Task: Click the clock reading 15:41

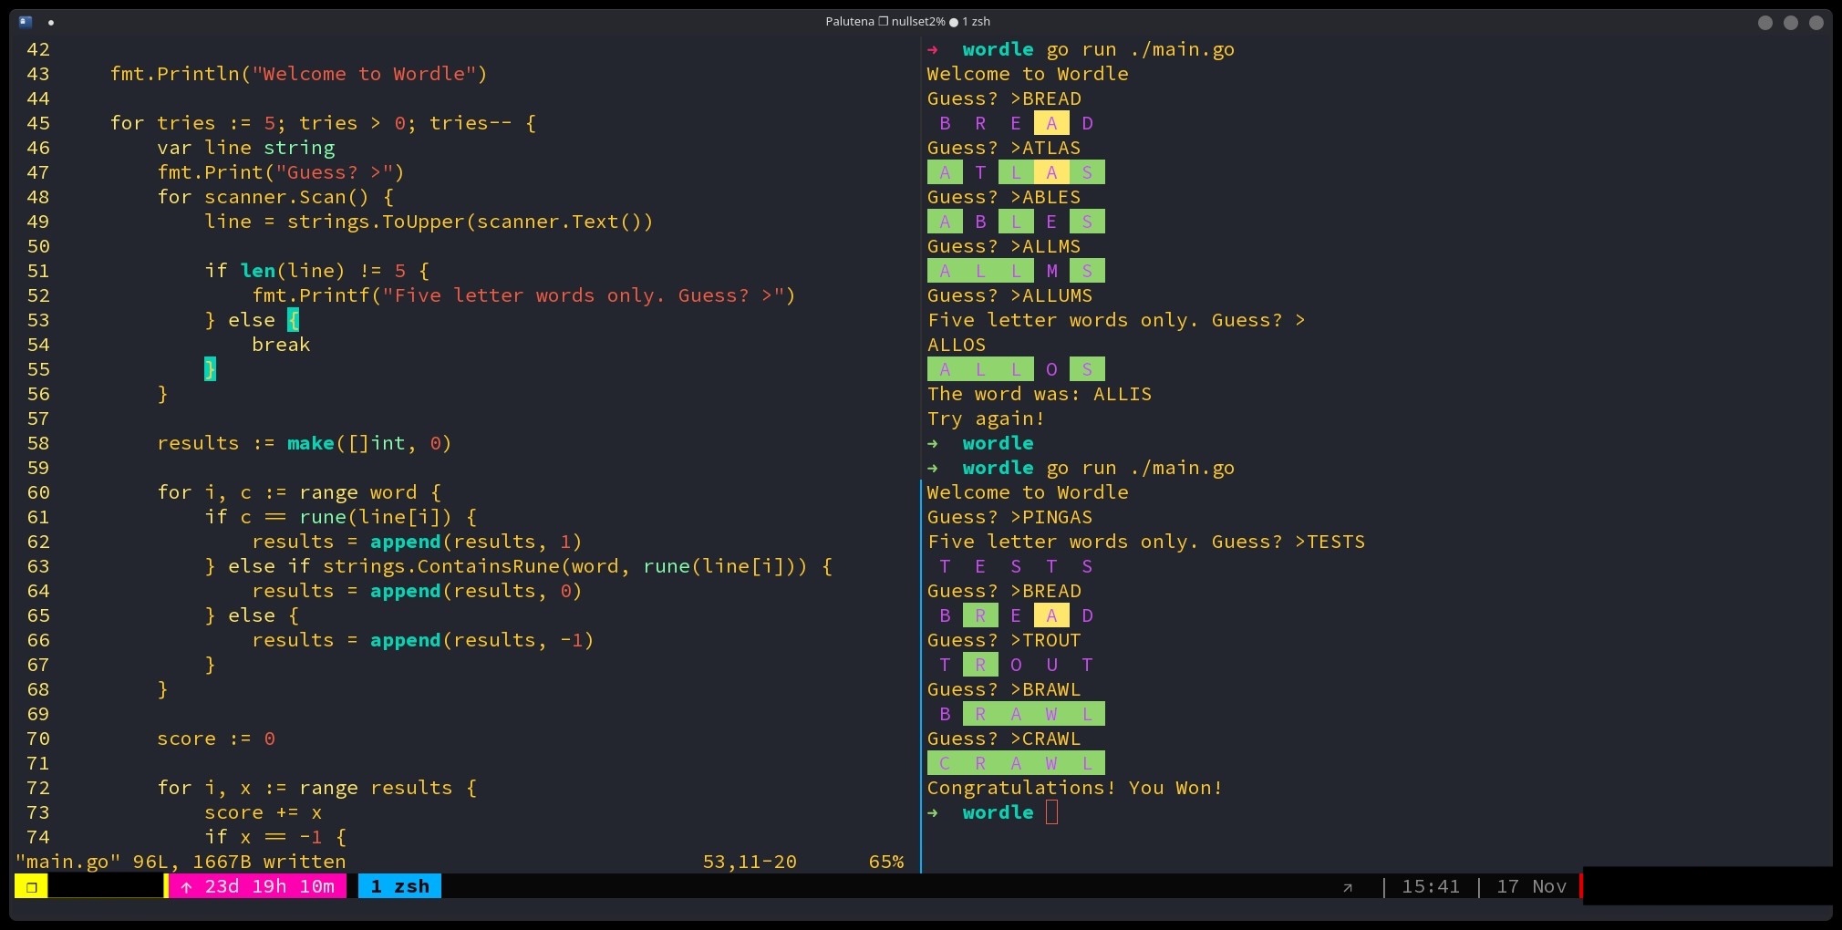Action: [x=1431, y=886]
